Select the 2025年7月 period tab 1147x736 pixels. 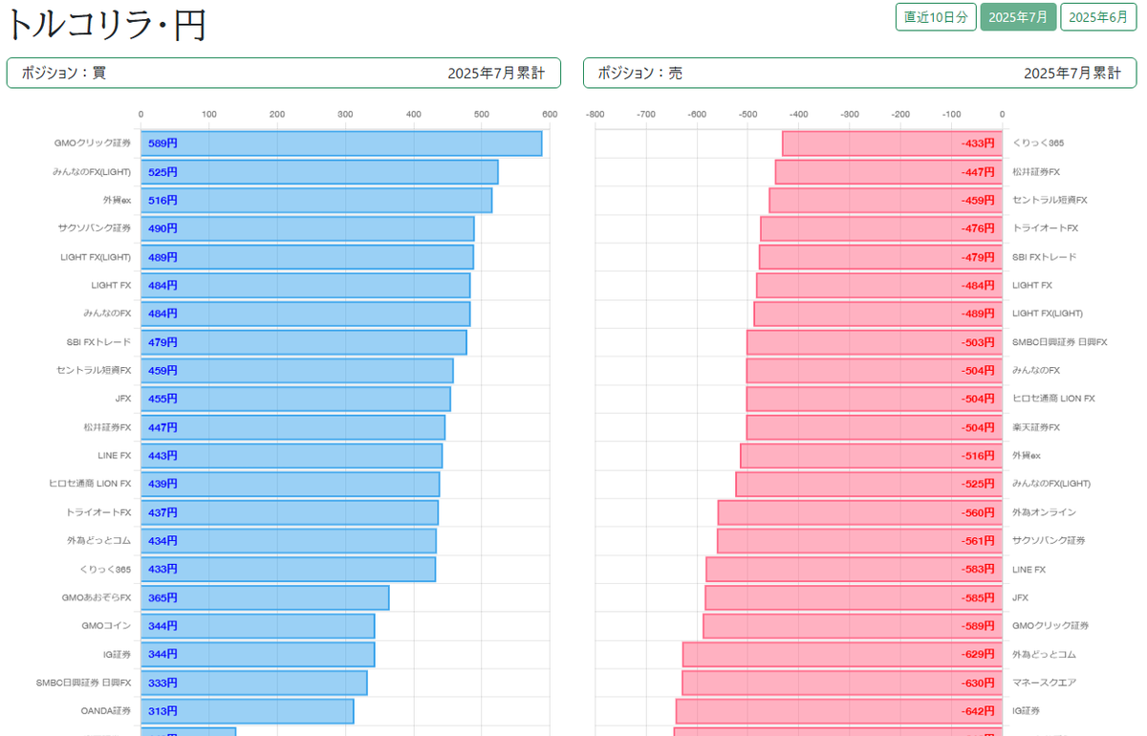point(1018,17)
